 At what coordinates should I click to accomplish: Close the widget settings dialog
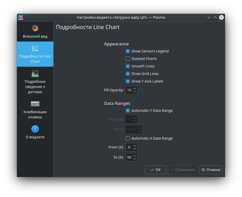click(x=221, y=17)
